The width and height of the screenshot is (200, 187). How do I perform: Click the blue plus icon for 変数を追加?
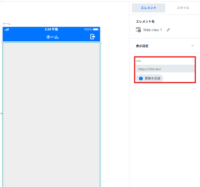pyautogui.click(x=141, y=78)
